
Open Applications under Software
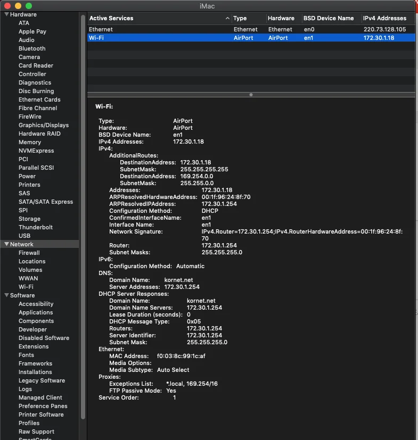(36, 312)
